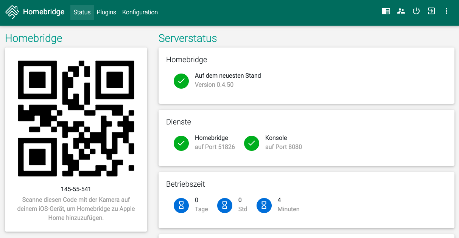The width and height of the screenshot is (459, 238).
Task: Click the hourglass icon for Minuten
Action: (264, 206)
